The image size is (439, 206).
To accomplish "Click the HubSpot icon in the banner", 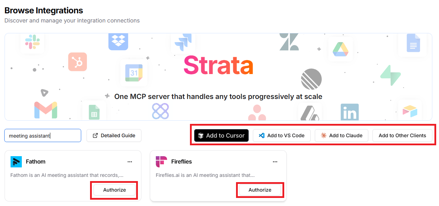I will tap(77, 62).
